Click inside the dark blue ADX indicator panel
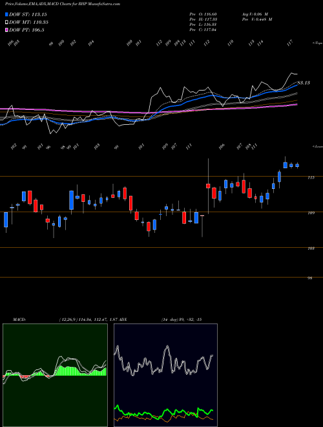The image size is (323, 427). click(x=165, y=375)
